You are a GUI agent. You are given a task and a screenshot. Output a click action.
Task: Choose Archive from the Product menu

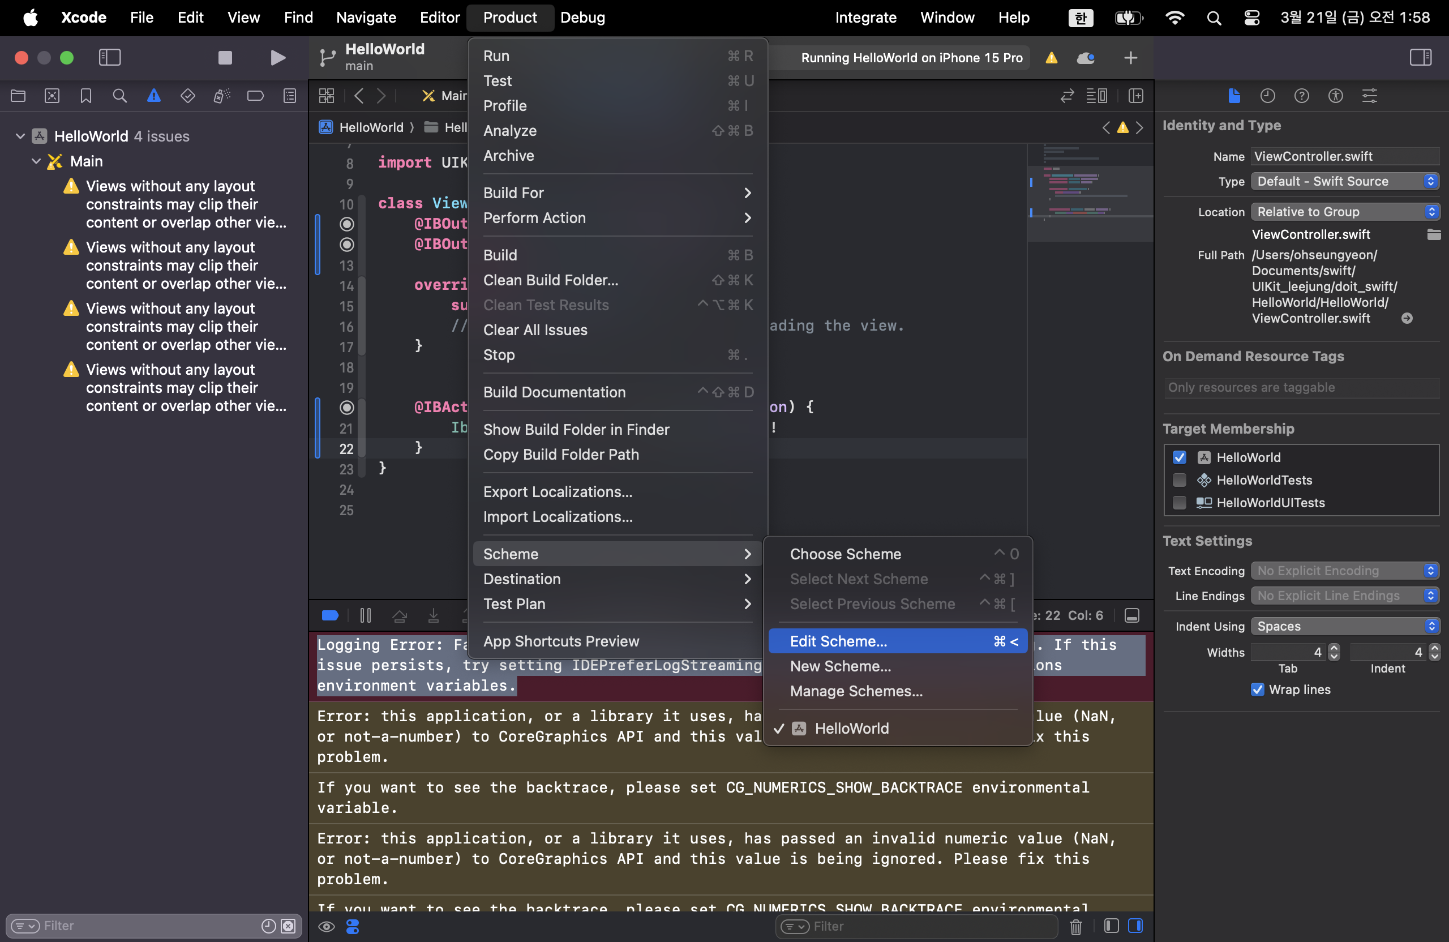coord(618,155)
